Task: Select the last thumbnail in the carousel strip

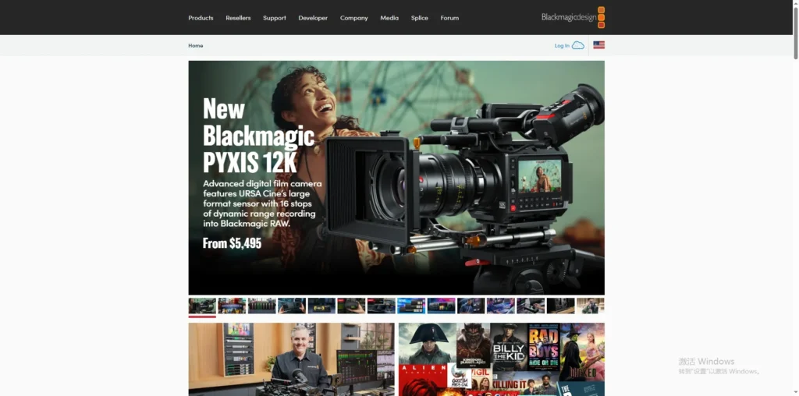Action: [x=591, y=306]
